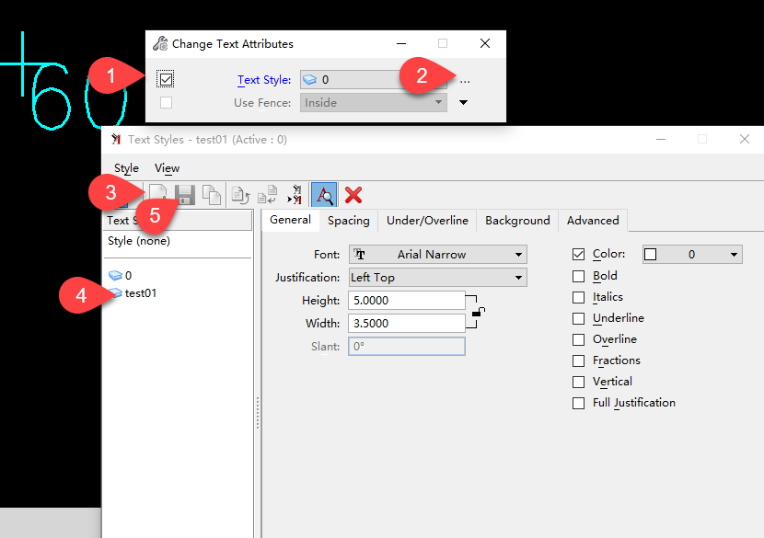Screen dimensions: 764x538
Task: Switch to the Advanced tab
Action: point(593,221)
